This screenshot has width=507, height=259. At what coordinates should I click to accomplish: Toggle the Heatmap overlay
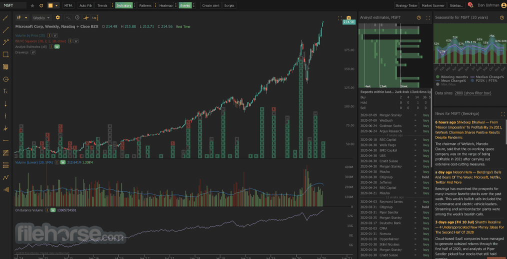(165, 5)
